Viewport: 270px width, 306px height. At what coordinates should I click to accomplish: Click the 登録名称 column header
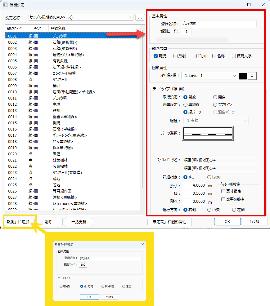[58, 28]
